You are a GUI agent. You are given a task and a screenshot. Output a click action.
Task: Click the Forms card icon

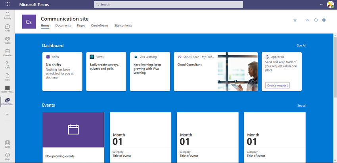click(x=92, y=57)
